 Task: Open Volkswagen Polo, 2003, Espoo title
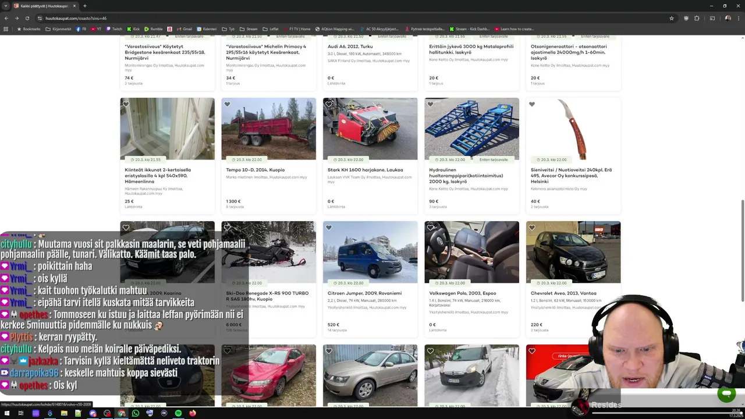tap(463, 293)
